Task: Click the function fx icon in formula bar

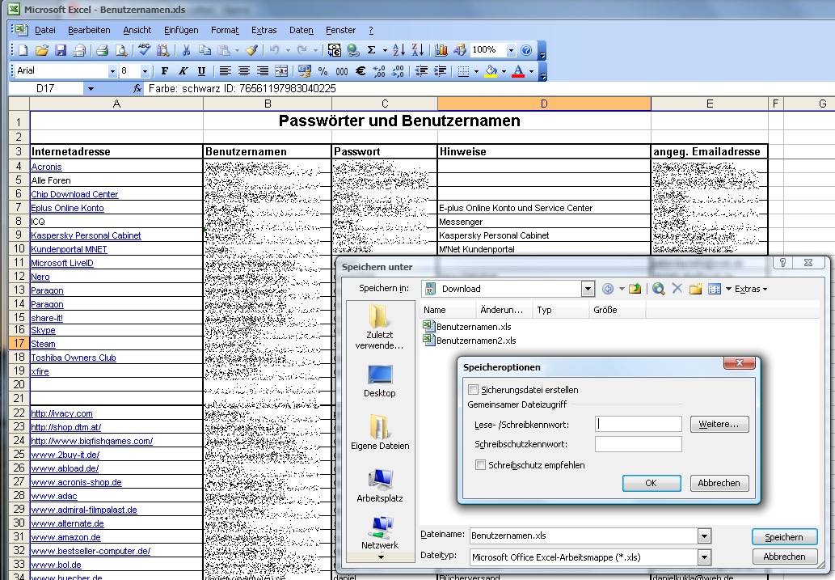Action: tap(137, 88)
